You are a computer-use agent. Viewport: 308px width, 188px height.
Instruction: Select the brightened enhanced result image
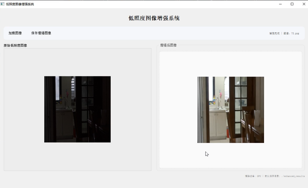pos(231,110)
